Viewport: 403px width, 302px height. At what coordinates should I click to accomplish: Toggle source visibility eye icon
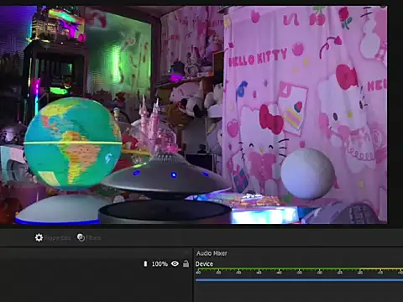(175, 263)
